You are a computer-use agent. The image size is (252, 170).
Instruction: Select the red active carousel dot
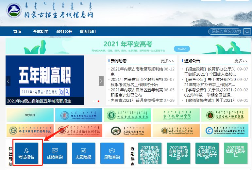98,101
